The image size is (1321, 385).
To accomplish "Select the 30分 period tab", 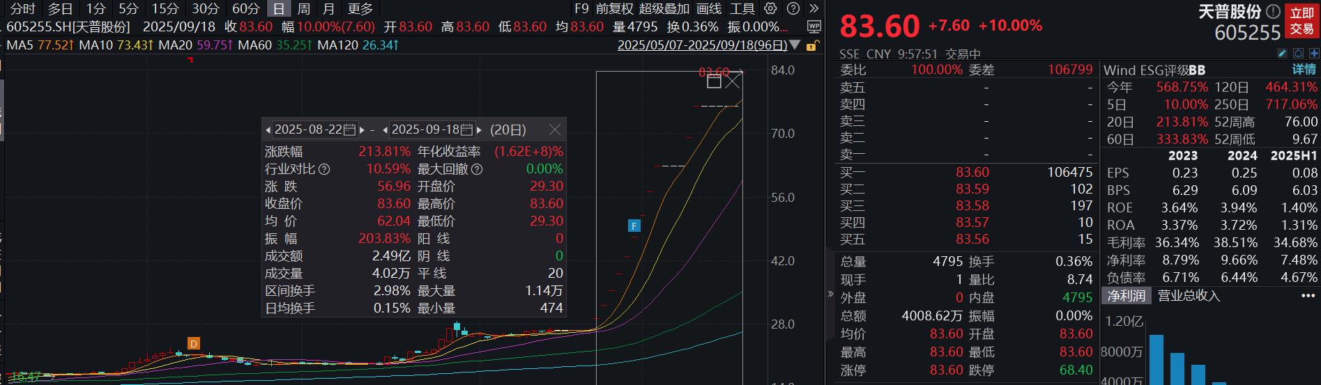I will (206, 8).
